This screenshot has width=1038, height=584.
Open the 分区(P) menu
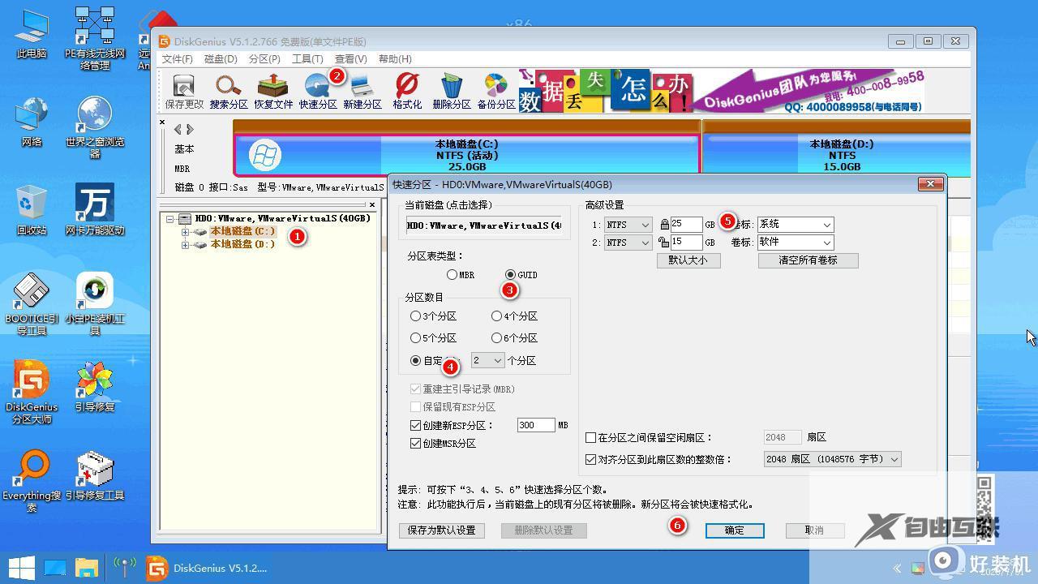(264, 59)
